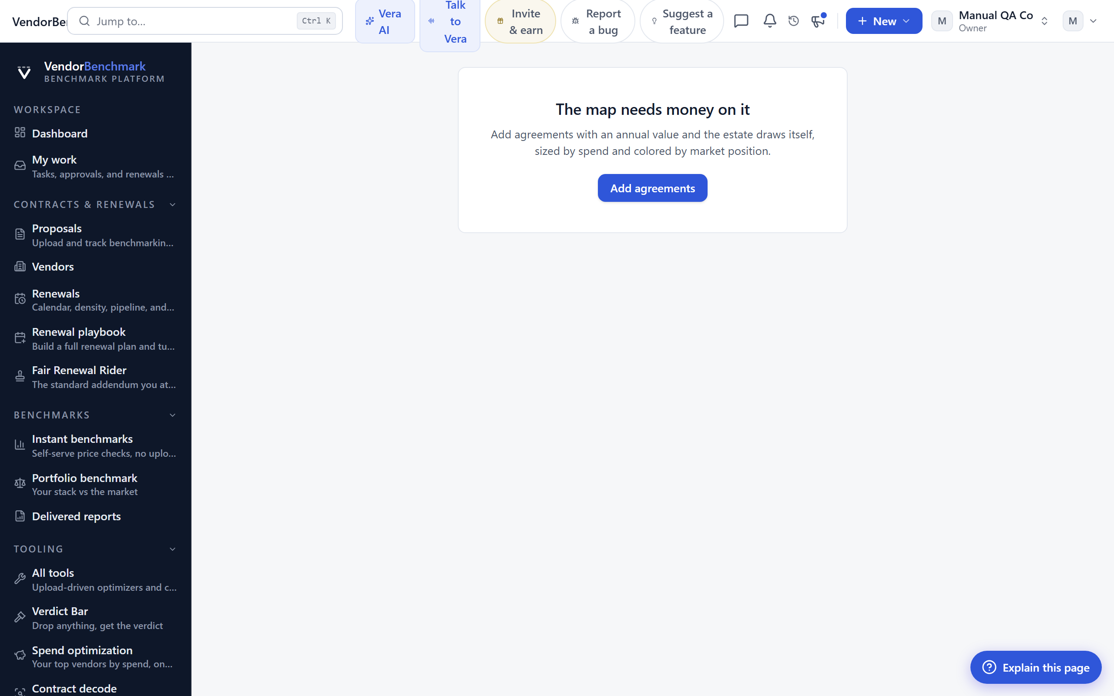
Task: Open recent history clock icon
Action: pos(794,21)
